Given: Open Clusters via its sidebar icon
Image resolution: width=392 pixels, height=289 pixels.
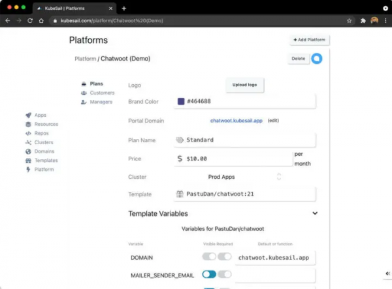Looking at the screenshot, I should pyautogui.click(x=28, y=142).
